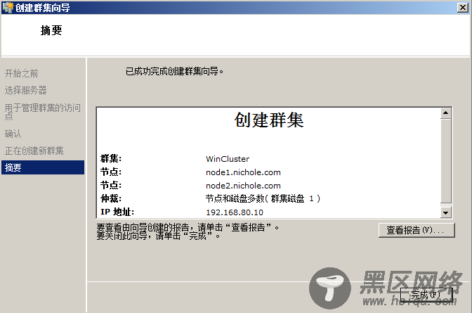472x313 pixels.
Task: Click the 已成功完成创建群集向导 message
Action: coord(174,72)
